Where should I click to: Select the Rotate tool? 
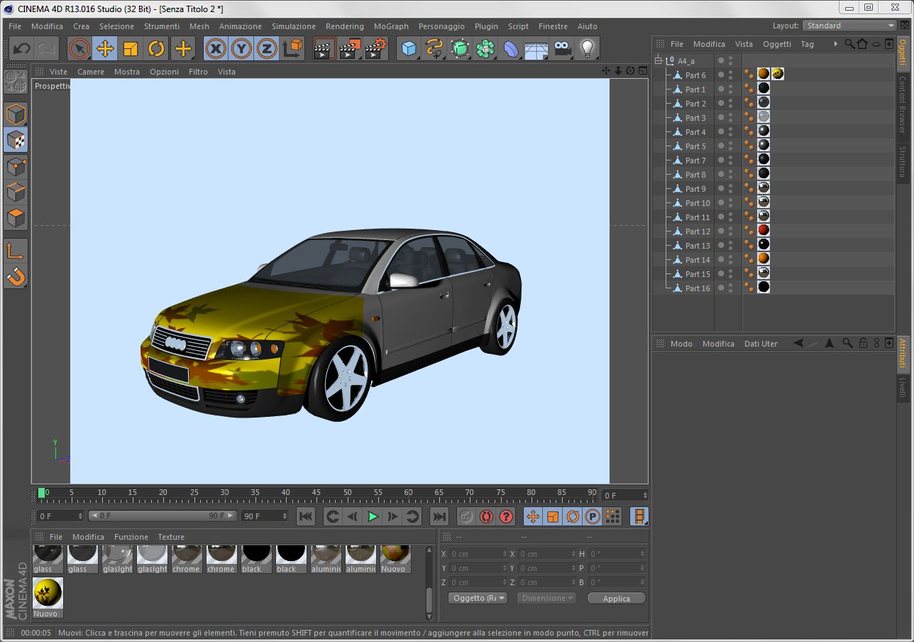click(156, 49)
